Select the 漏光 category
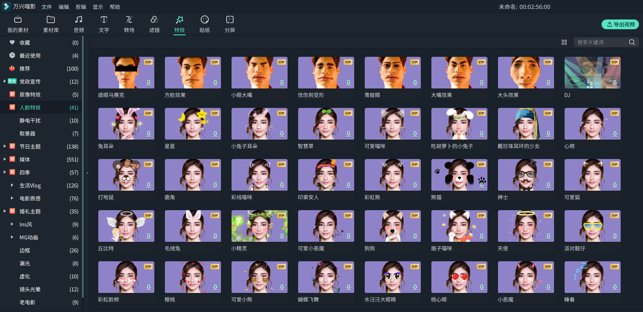 (x=41, y=263)
